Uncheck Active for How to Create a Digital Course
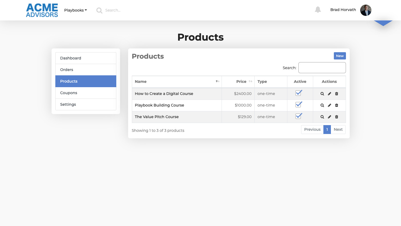This screenshot has width=401, height=226. click(x=298, y=93)
